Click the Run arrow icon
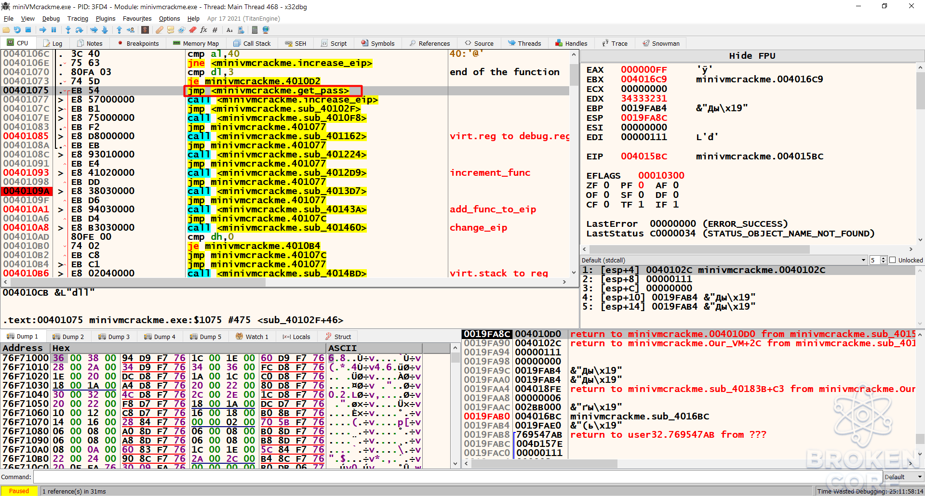 (43, 30)
